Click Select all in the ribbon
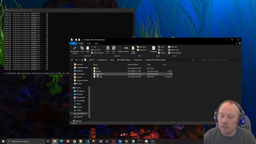The height and width of the screenshot is (144, 256). [x=172, y=47]
